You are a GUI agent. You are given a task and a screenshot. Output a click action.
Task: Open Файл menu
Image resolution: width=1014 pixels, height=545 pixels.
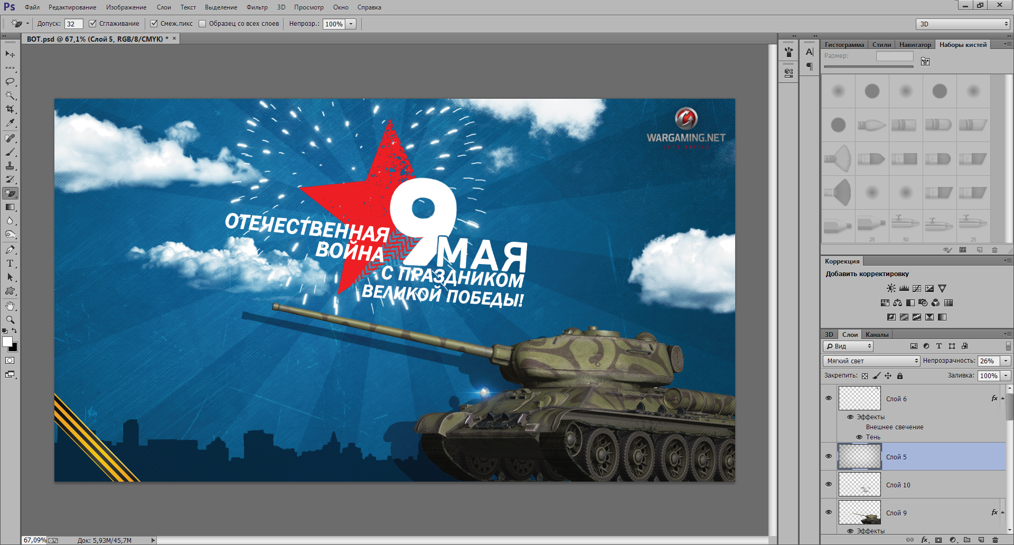click(32, 7)
